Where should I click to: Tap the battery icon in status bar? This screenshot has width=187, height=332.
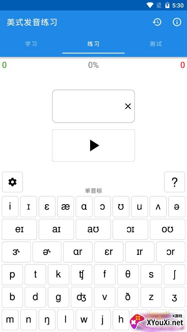(167, 5)
